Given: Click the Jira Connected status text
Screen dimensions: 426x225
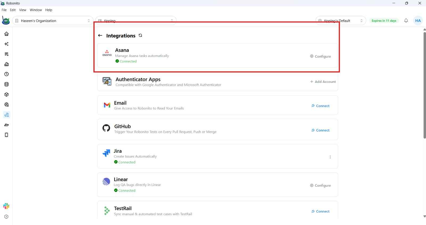Looking at the screenshot, I should [x=127, y=162].
